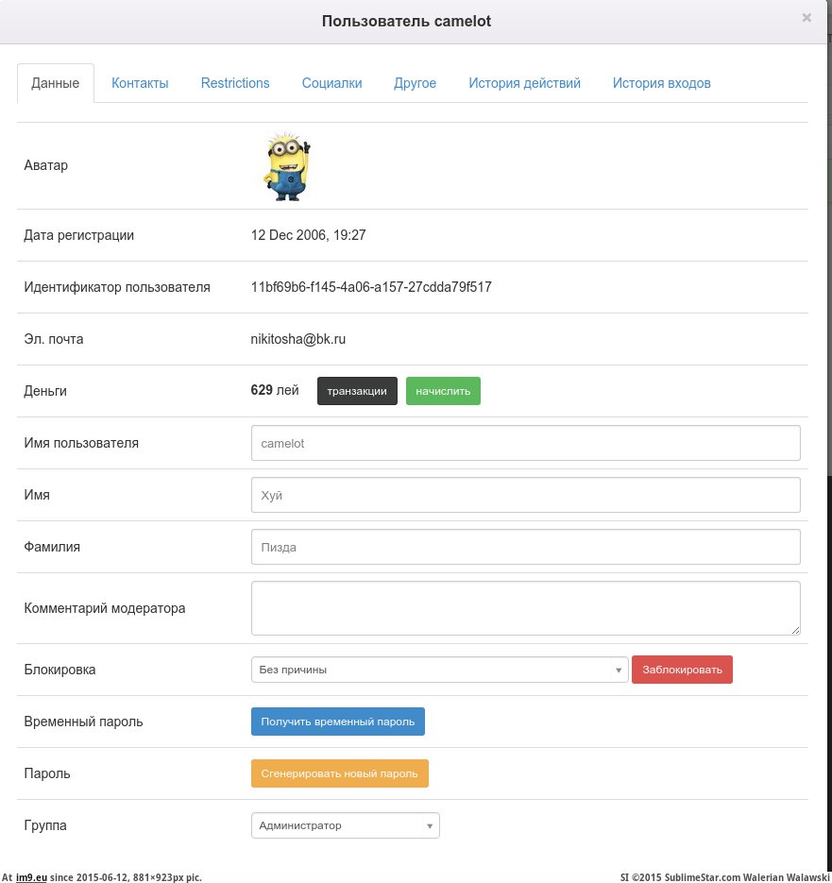Close the user camelot dialog
This screenshot has height=883, width=832.
pos(806,17)
